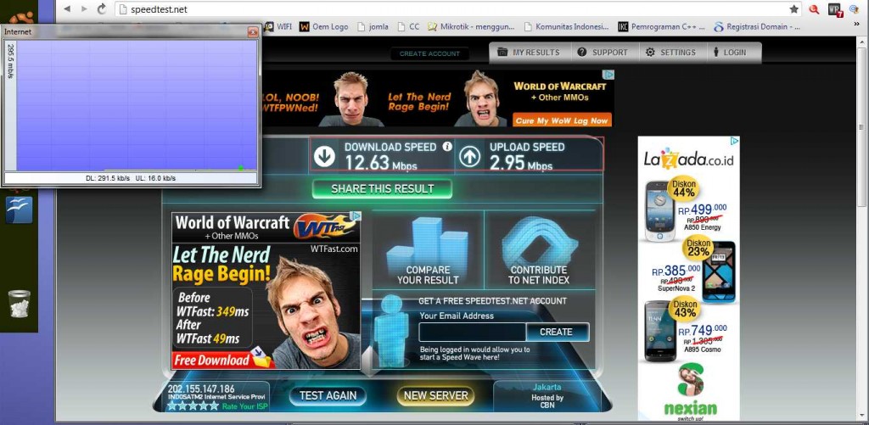Screen dimensions: 869x425
Task: Open the SuperNova 2 phone offer
Action: pos(692,269)
